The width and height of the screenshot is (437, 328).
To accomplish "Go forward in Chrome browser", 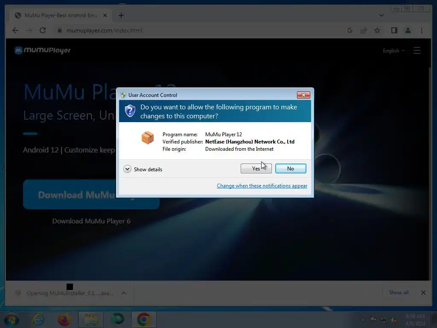I will pyautogui.click(x=29, y=30).
